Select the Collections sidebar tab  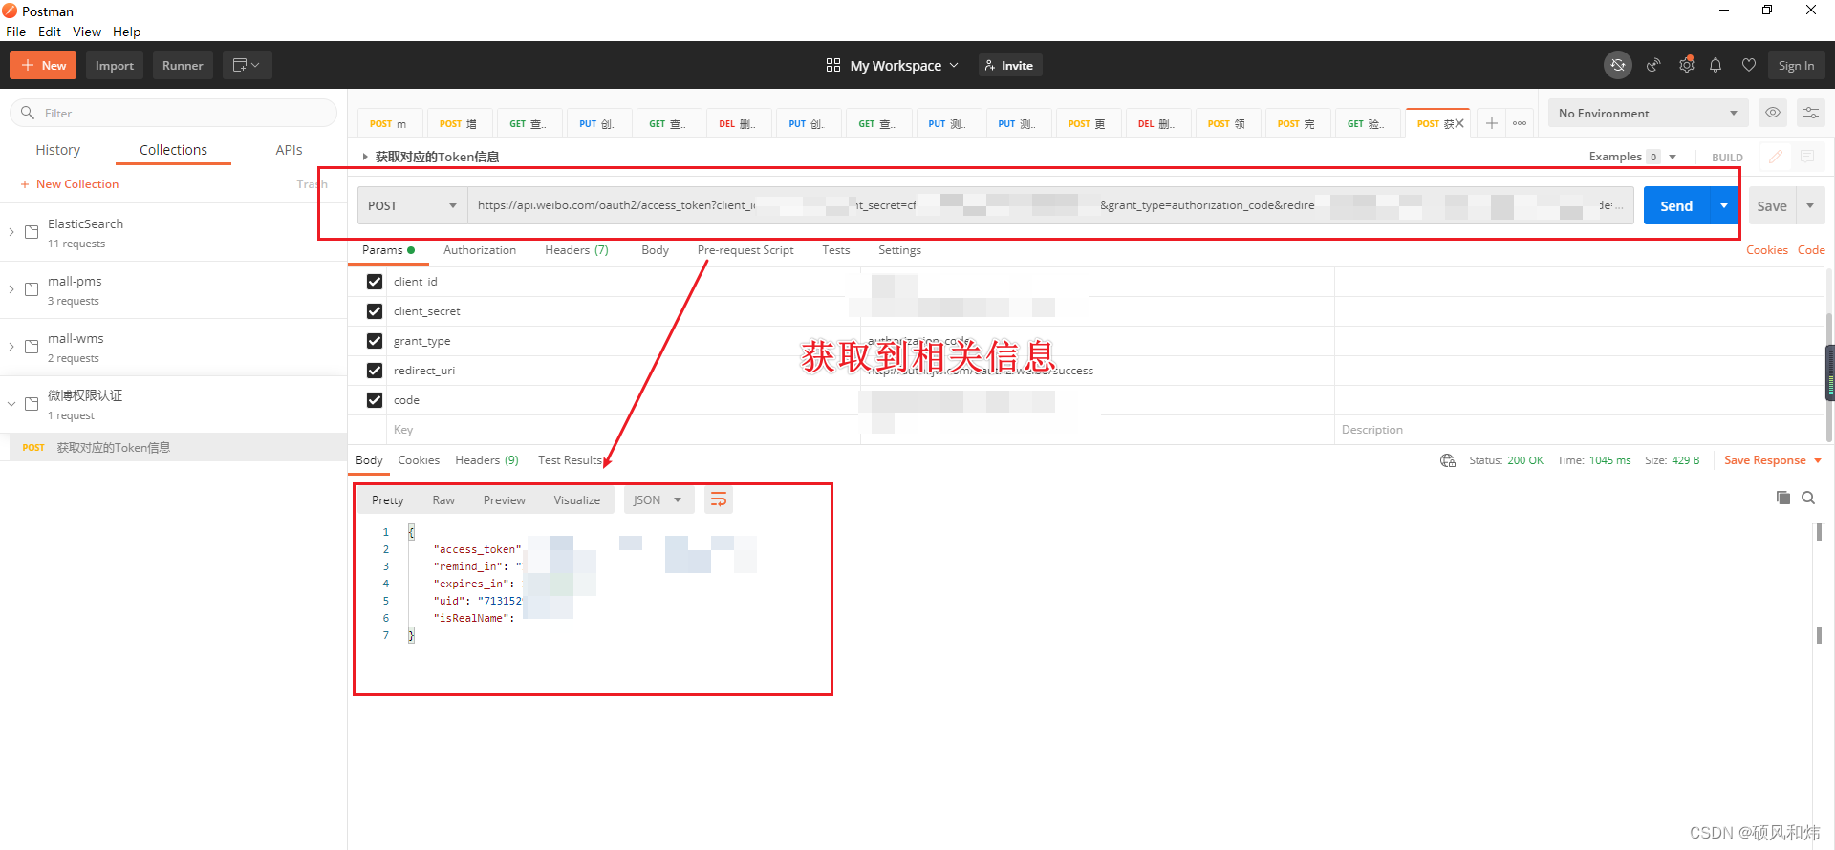pos(173,150)
